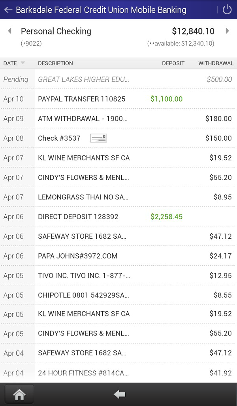Select the ATM Withdrawal transaction row

118,118
